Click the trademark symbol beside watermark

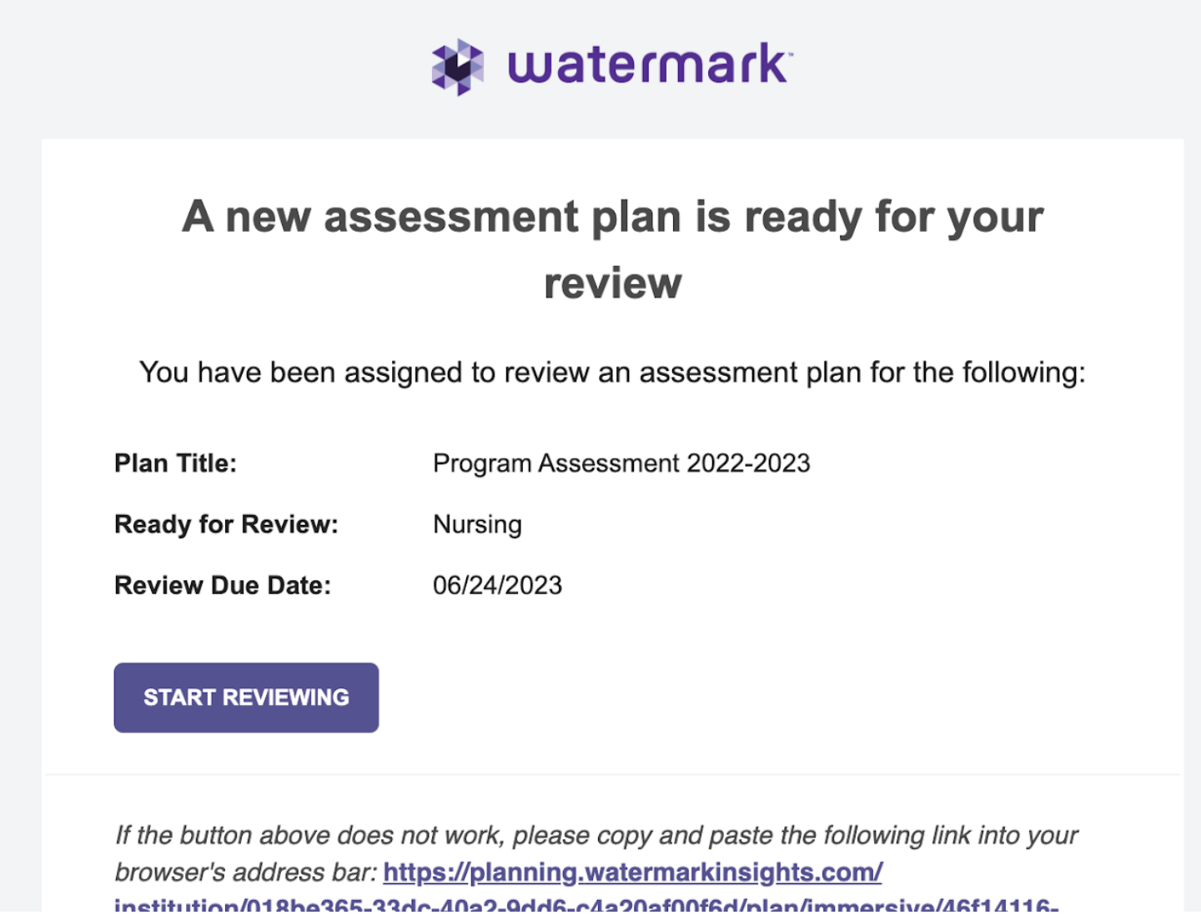(x=790, y=54)
